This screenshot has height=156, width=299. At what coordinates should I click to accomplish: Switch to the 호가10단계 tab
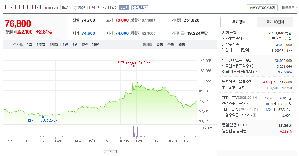(x=275, y=22)
